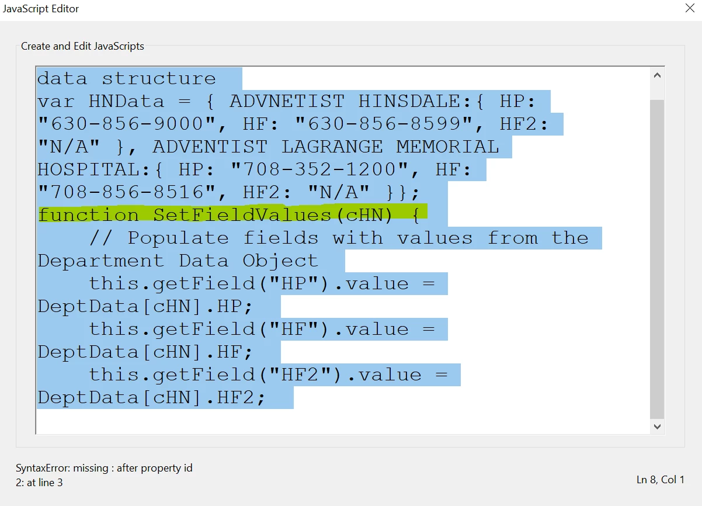Image resolution: width=702 pixels, height=506 pixels.
Task: Click the line this.getField("HF").value =
Action: pos(262,329)
